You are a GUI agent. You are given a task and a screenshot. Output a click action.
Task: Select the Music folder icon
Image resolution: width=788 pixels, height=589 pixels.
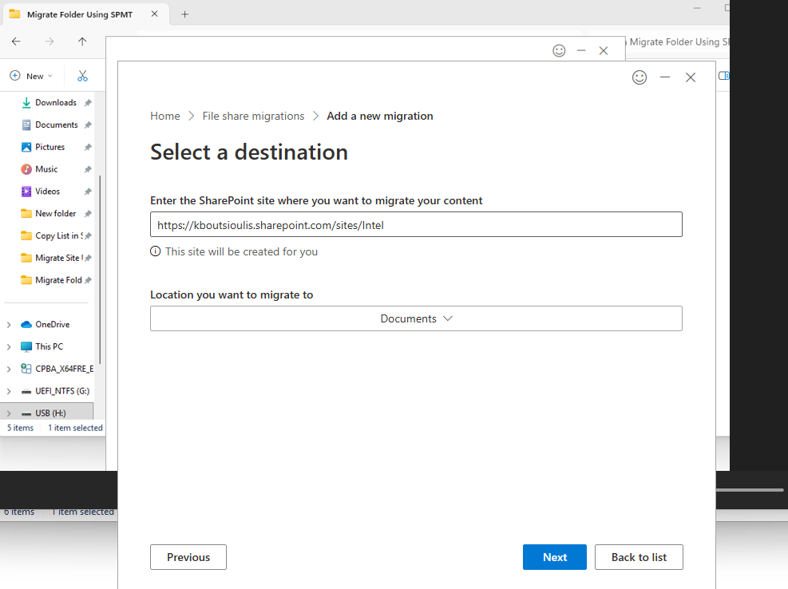click(26, 169)
